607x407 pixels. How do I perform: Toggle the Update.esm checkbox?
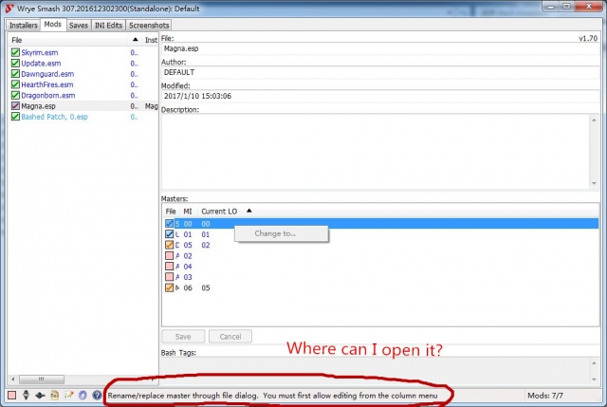click(x=15, y=64)
